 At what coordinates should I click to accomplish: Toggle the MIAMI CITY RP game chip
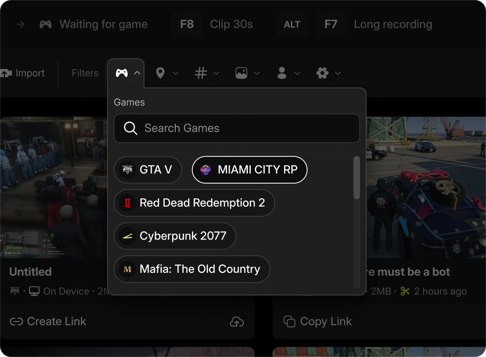250,170
